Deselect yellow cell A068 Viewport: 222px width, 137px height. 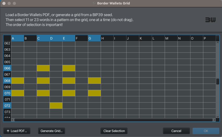click(17, 81)
